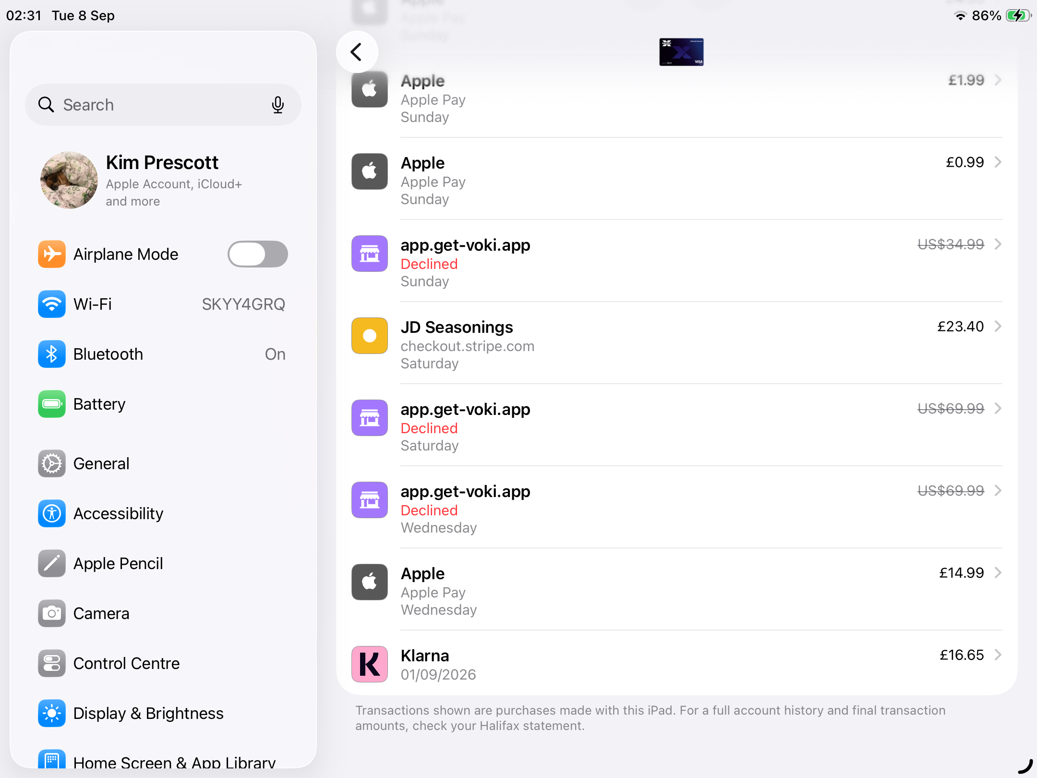Open details chevron for £23.40 JD Seasonings
Viewport: 1037px width, 778px height.
[998, 327]
